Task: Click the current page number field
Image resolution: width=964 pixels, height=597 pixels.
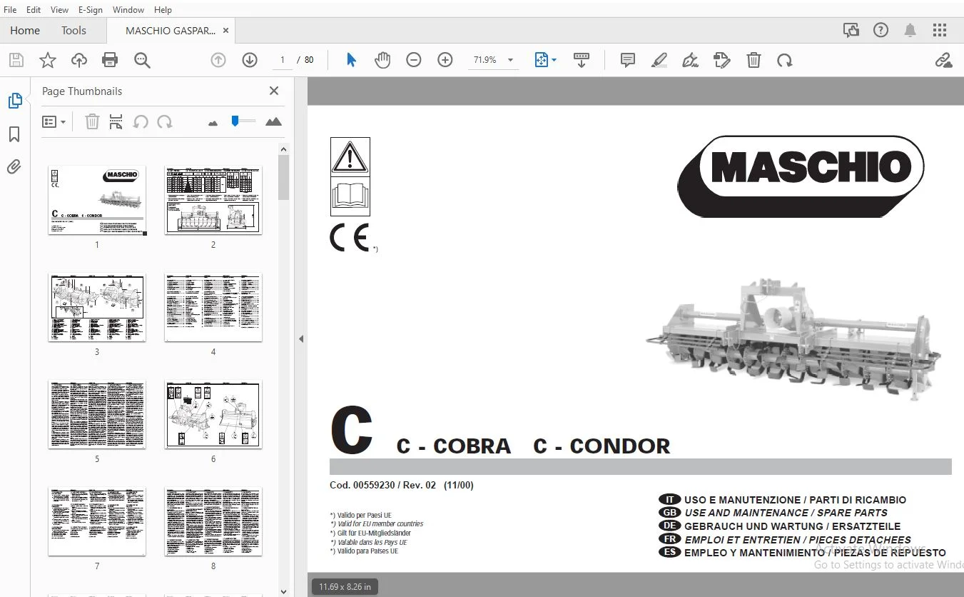Action: coord(283,60)
